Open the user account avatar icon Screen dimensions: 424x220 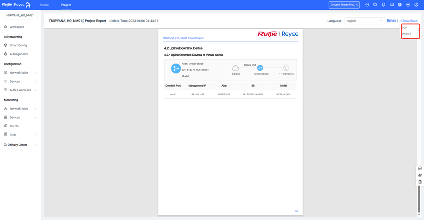416,5
